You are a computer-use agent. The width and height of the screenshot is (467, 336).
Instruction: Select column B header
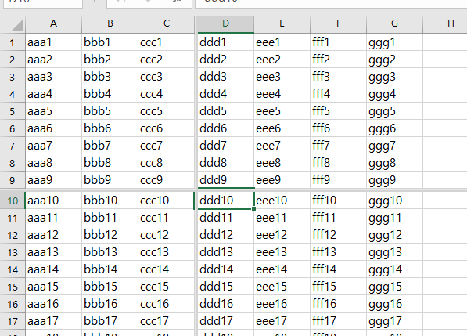(x=110, y=23)
